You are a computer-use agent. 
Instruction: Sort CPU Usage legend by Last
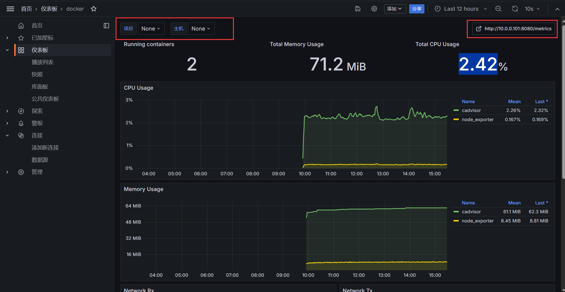541,102
